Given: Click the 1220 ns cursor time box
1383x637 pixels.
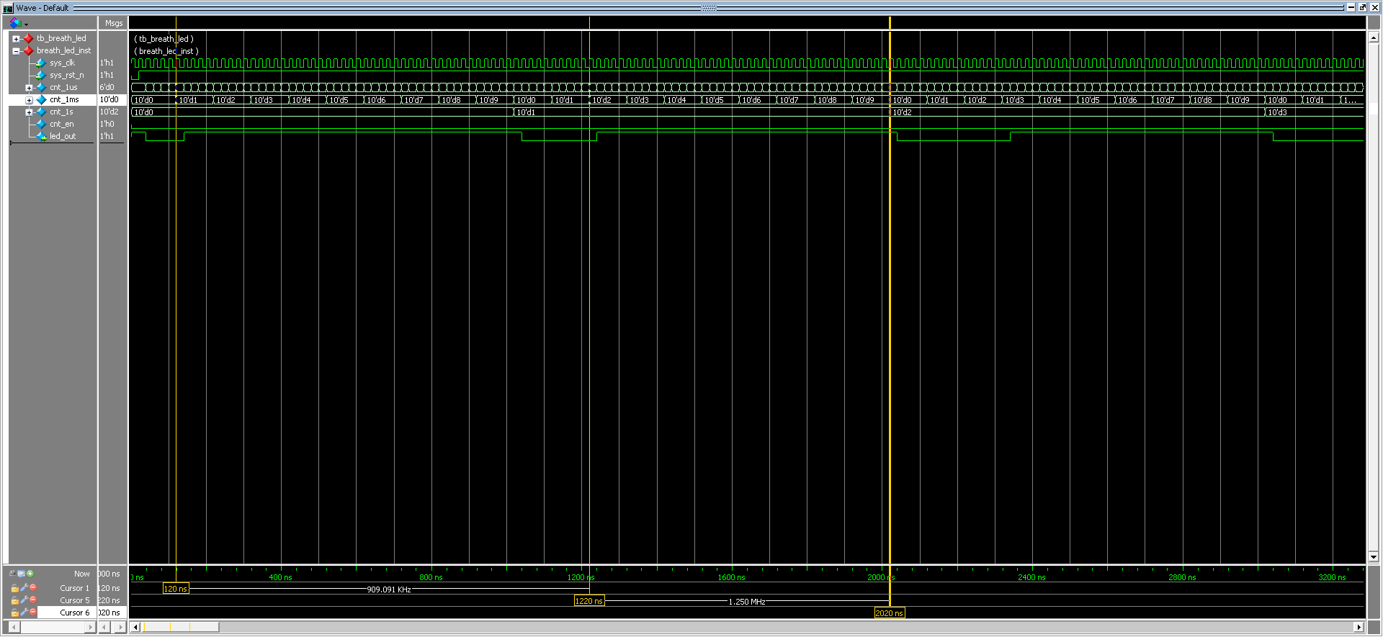Looking at the screenshot, I should [x=588, y=601].
